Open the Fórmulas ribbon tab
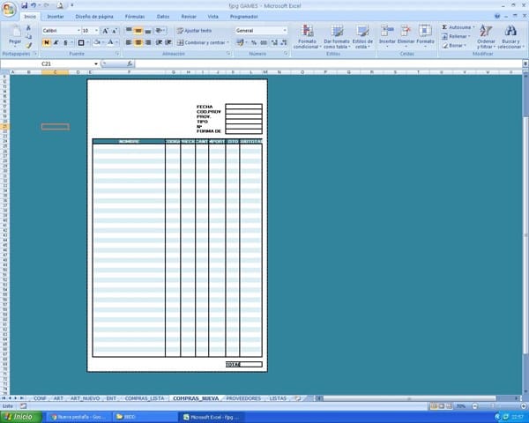 135,17
